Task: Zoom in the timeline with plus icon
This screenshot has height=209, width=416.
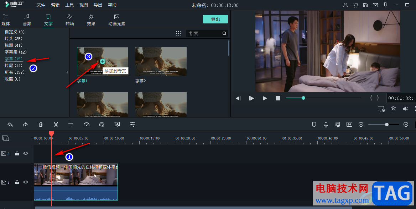Action: [x=406, y=125]
